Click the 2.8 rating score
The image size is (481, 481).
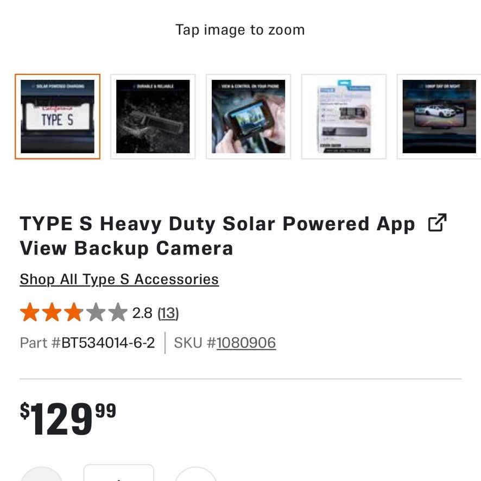pyautogui.click(x=142, y=313)
